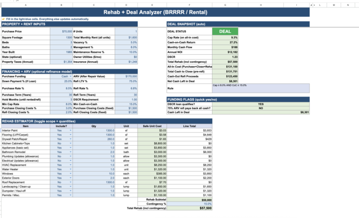Open Include dropdown for HVAC Replacement
The height and width of the screenshot is (218, 359).
click(x=70, y=165)
